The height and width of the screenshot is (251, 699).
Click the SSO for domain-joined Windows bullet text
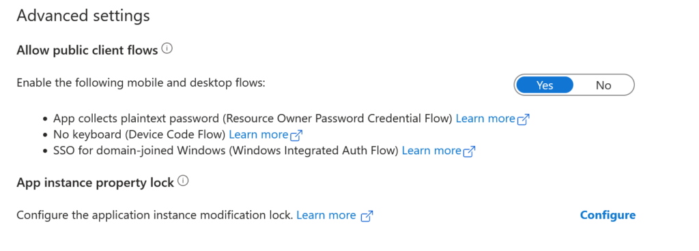(226, 151)
